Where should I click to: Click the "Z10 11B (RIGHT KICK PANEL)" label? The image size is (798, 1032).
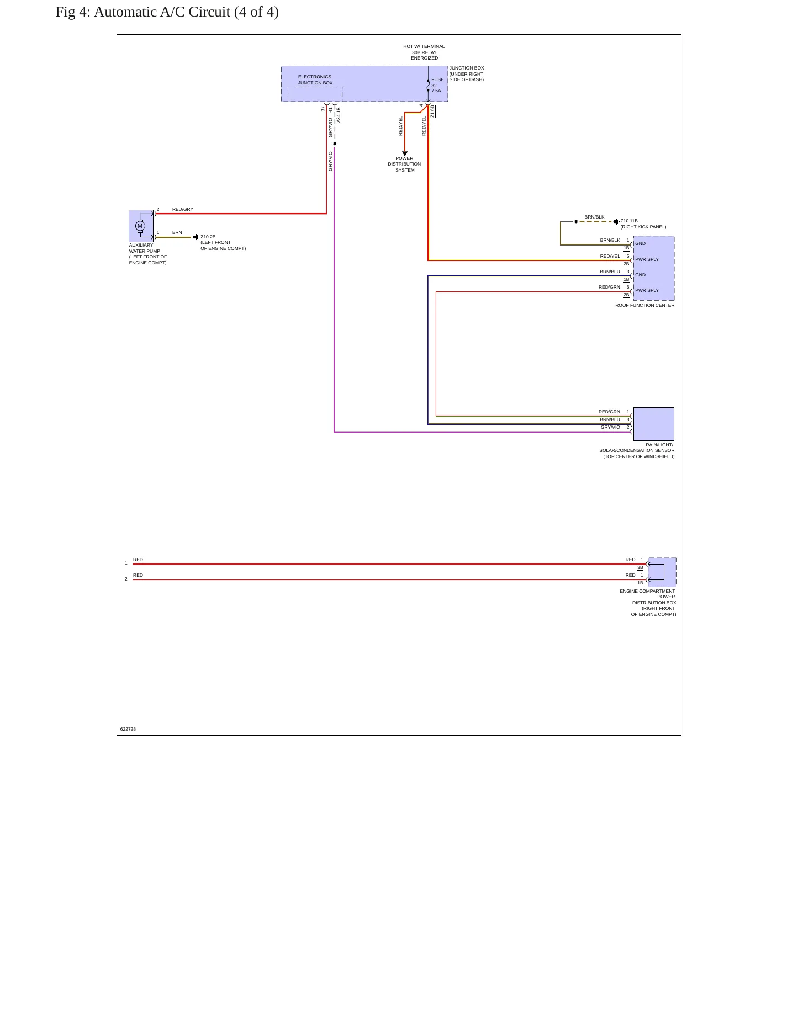(643, 224)
